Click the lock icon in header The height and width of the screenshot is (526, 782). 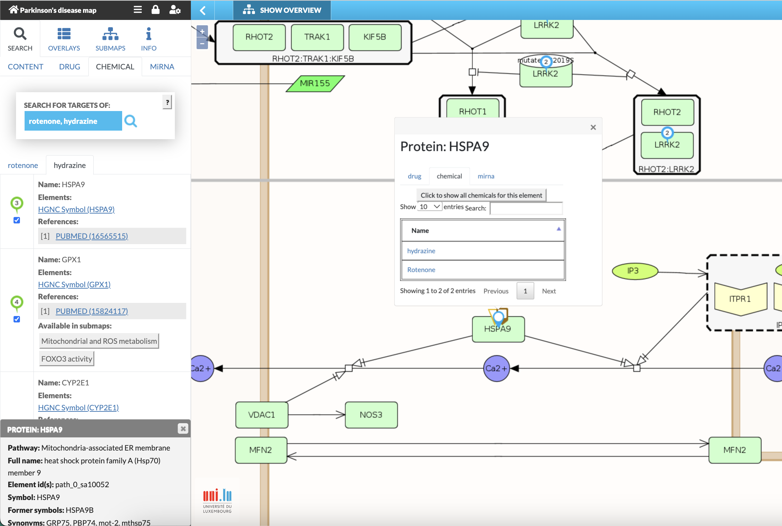[x=156, y=10]
